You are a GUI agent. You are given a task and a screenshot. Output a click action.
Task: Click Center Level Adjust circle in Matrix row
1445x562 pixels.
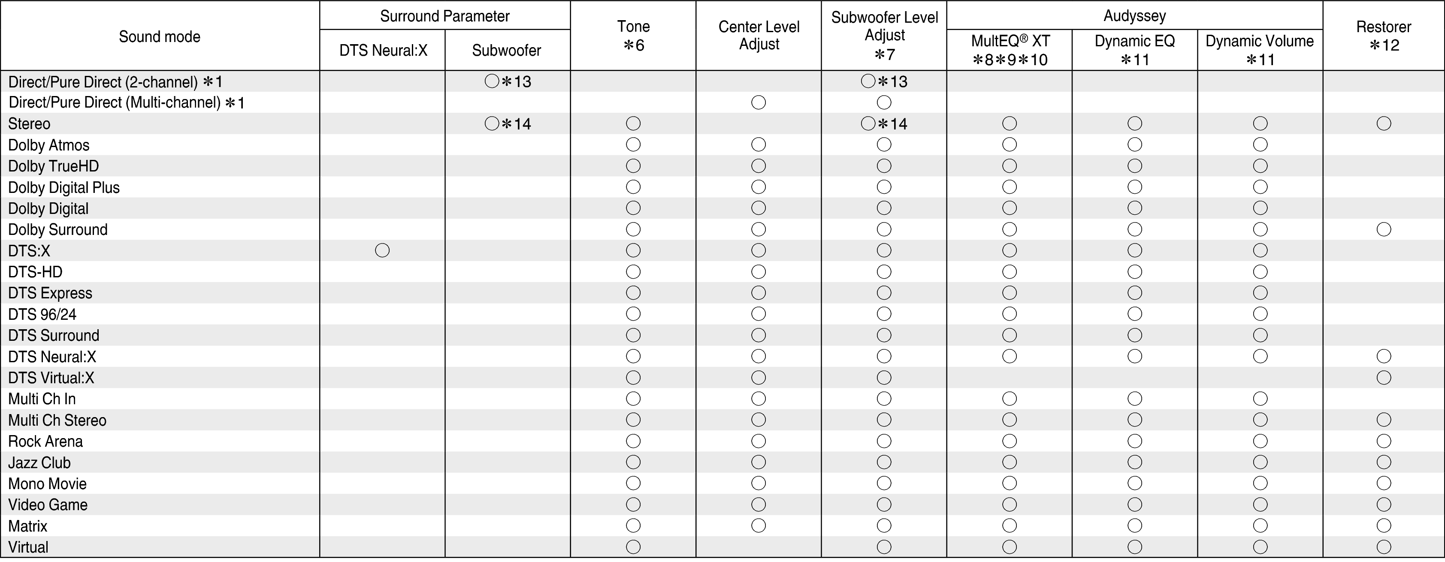759,526
